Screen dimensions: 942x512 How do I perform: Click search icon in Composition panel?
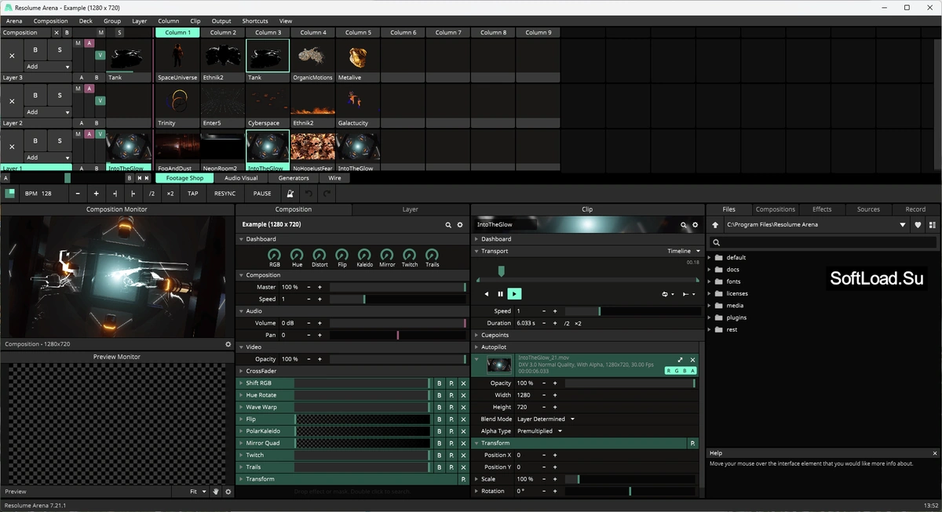(x=448, y=225)
